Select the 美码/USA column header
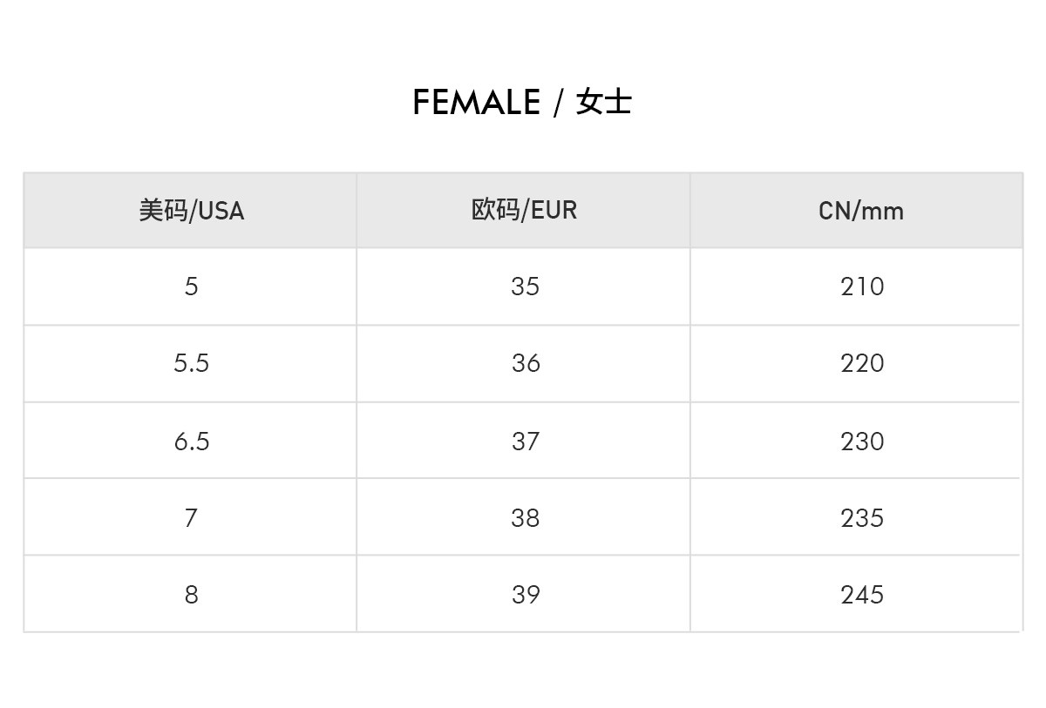 (x=191, y=211)
